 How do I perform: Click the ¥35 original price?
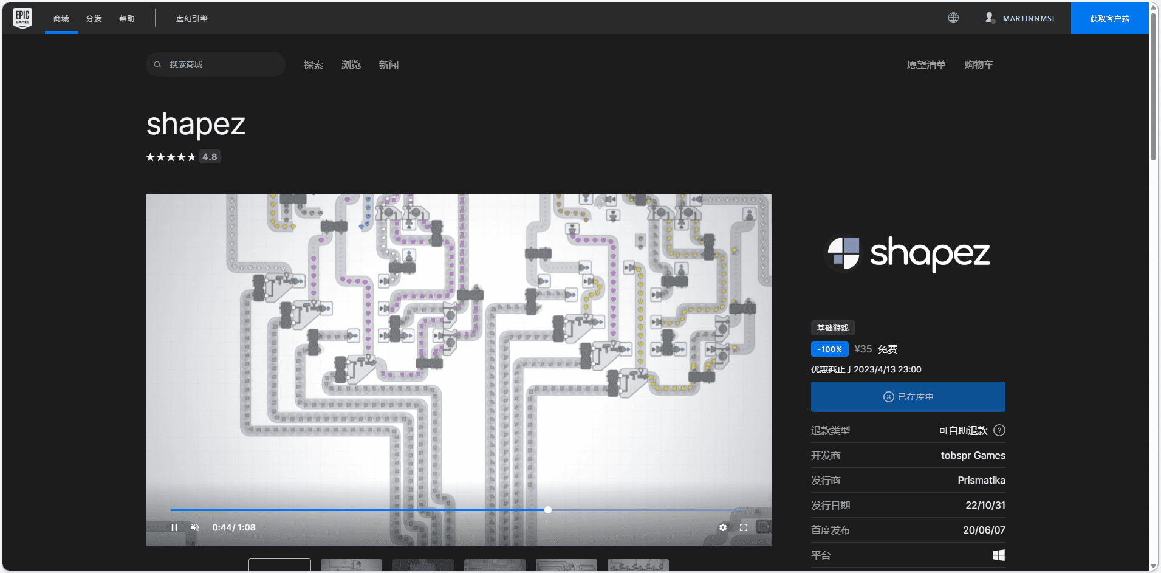863,349
